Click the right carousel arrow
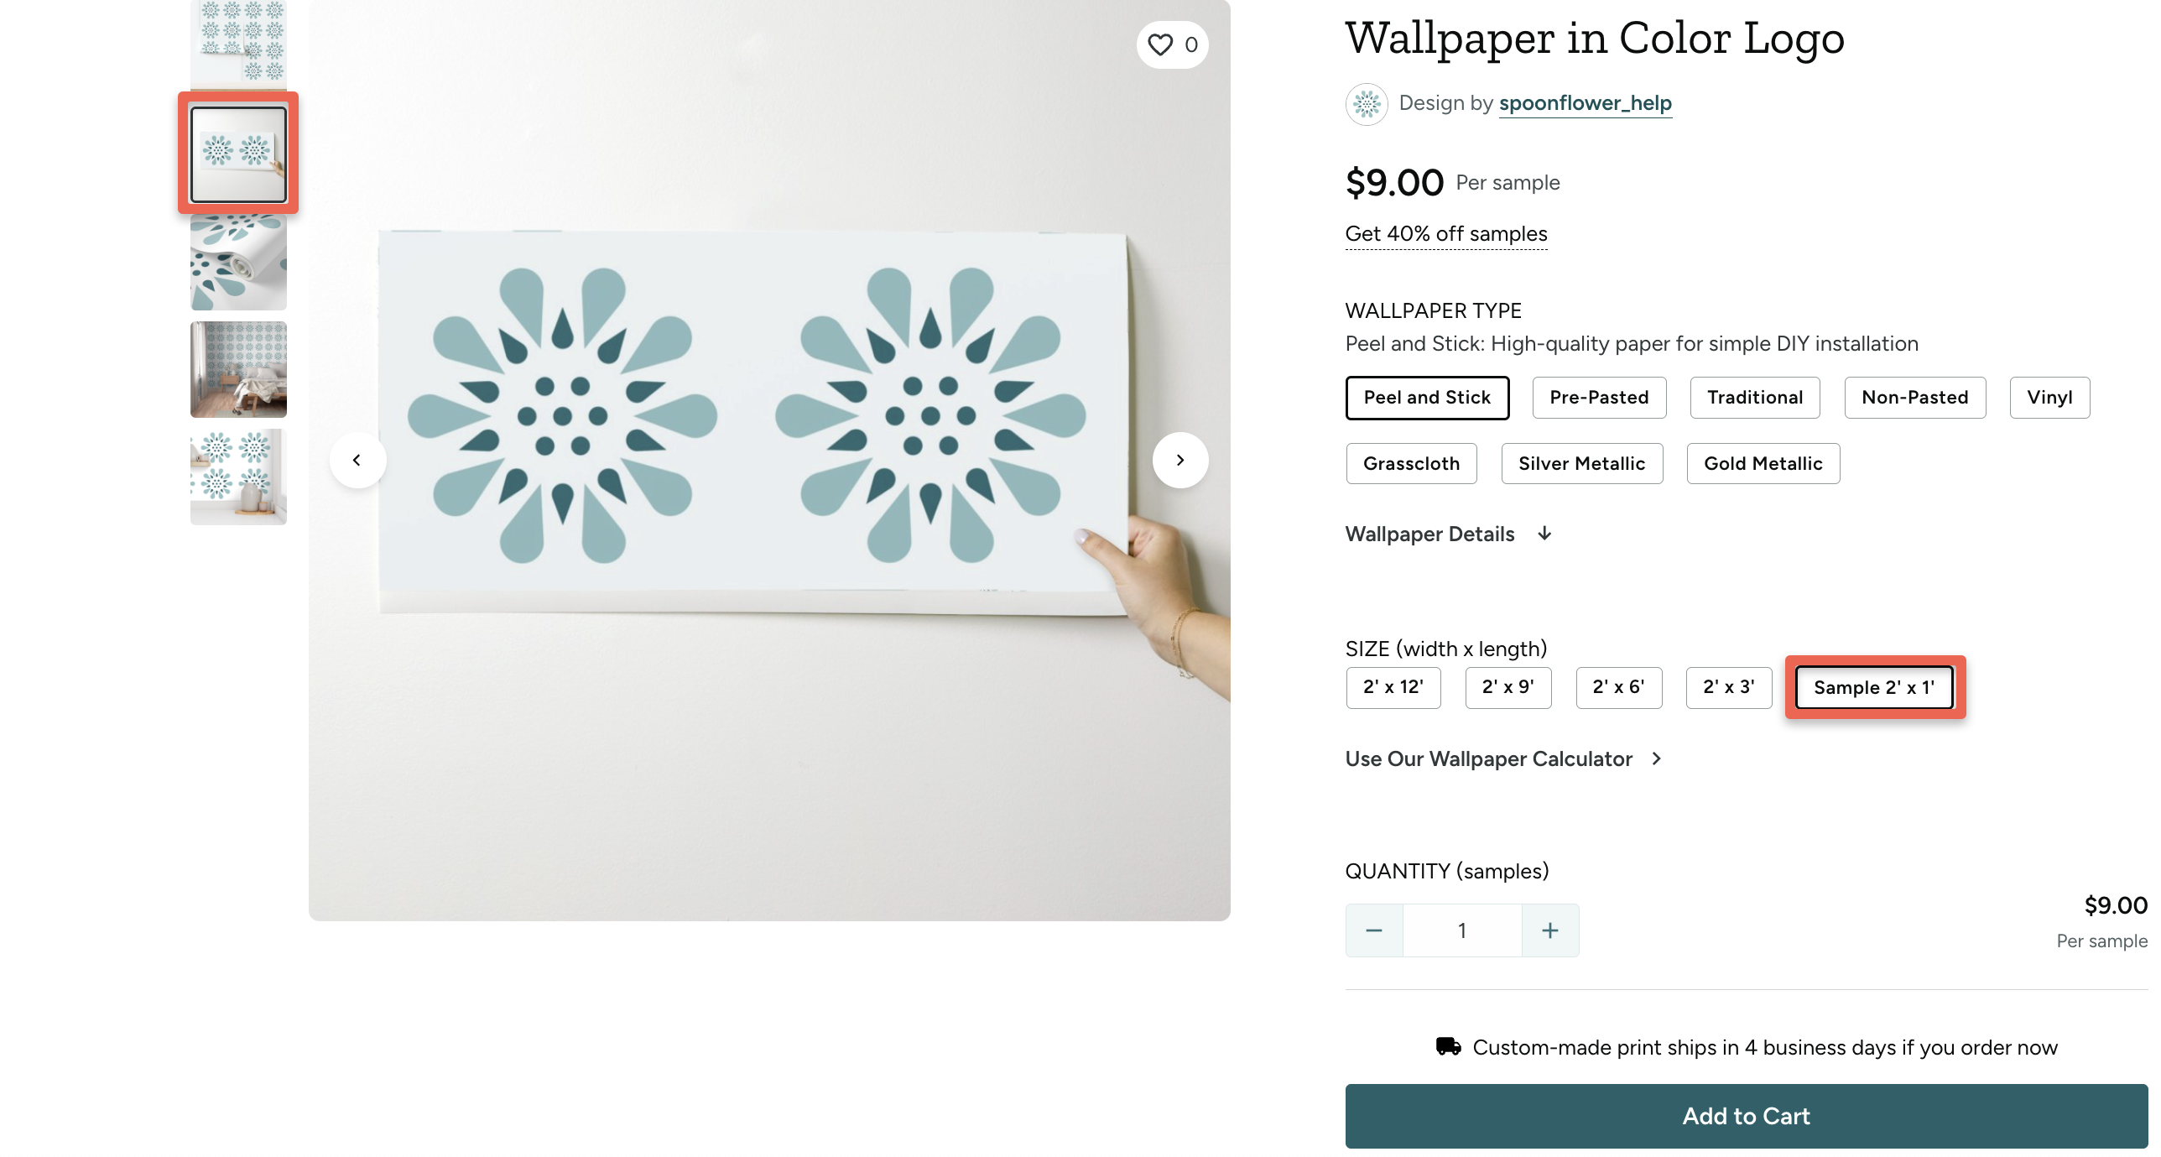Screen dimensions: 2161x1157 (1180, 460)
